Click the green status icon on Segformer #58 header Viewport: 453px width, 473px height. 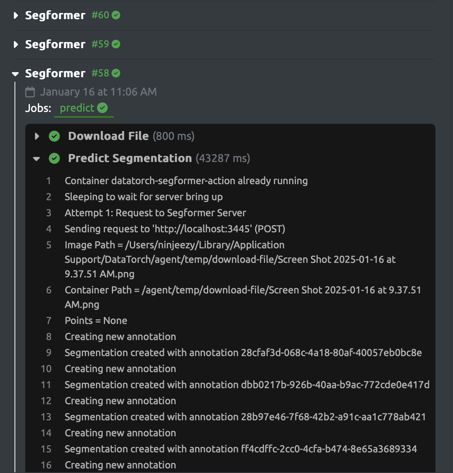[x=116, y=73]
